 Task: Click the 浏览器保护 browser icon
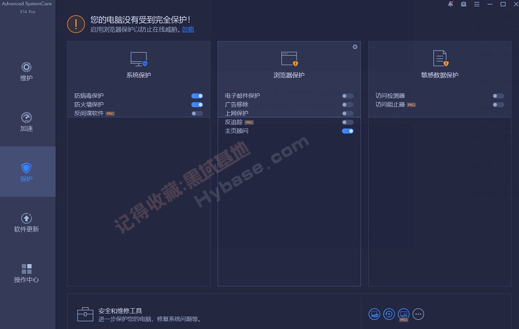289,59
